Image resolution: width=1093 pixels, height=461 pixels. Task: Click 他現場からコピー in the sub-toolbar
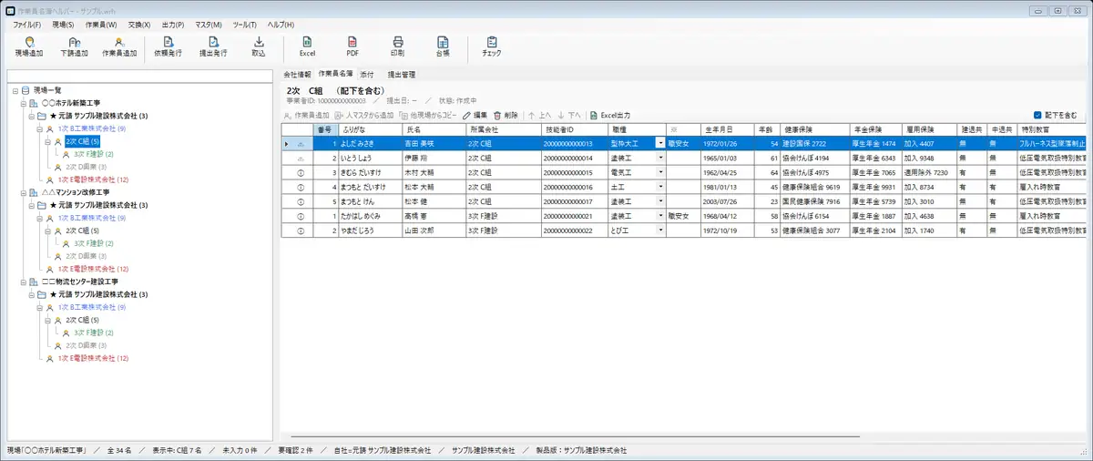[x=428, y=116]
